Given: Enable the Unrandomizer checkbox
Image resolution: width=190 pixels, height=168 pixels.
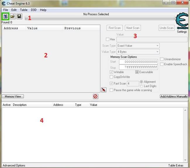Looking at the screenshot, I should point(162,59).
